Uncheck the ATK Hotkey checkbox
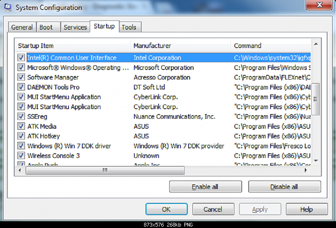336x228 pixels. pos(21,136)
